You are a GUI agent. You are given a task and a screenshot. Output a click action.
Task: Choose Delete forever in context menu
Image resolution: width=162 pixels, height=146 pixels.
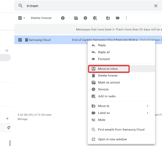[121, 76]
